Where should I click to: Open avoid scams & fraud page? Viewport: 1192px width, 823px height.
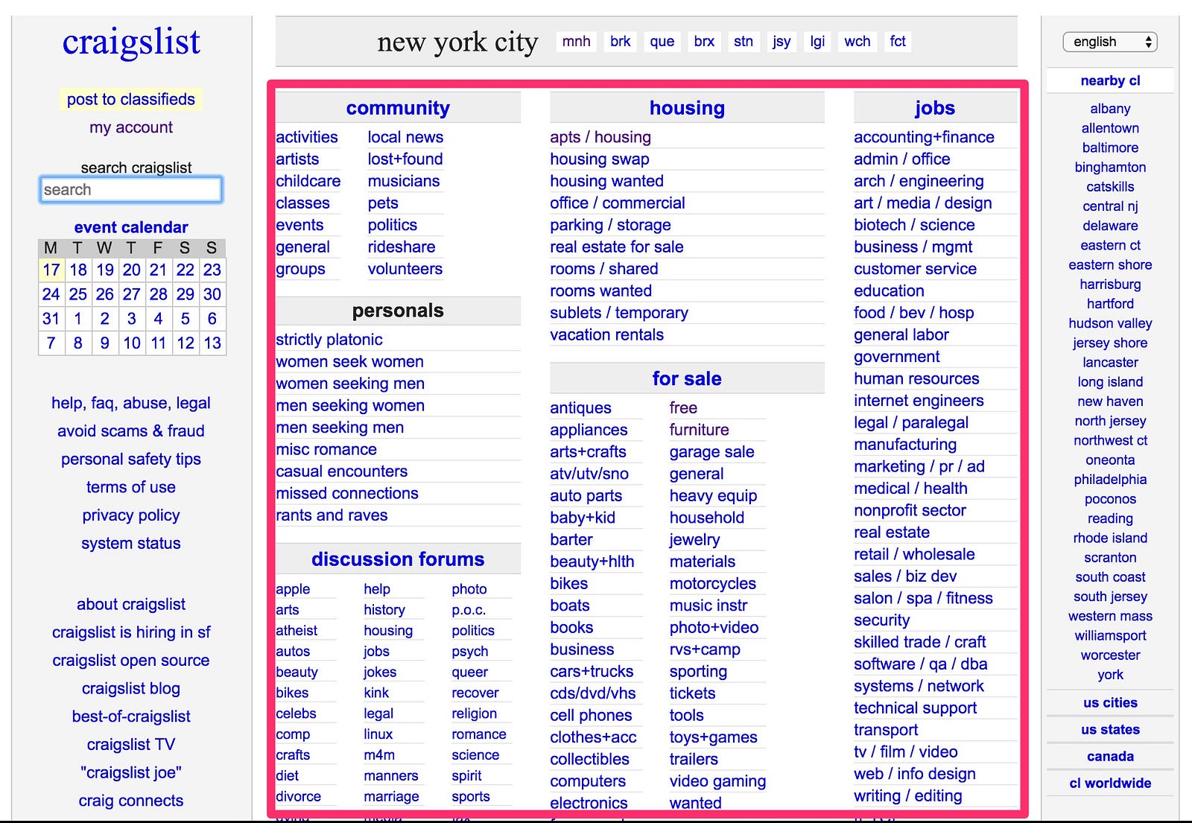coord(131,430)
